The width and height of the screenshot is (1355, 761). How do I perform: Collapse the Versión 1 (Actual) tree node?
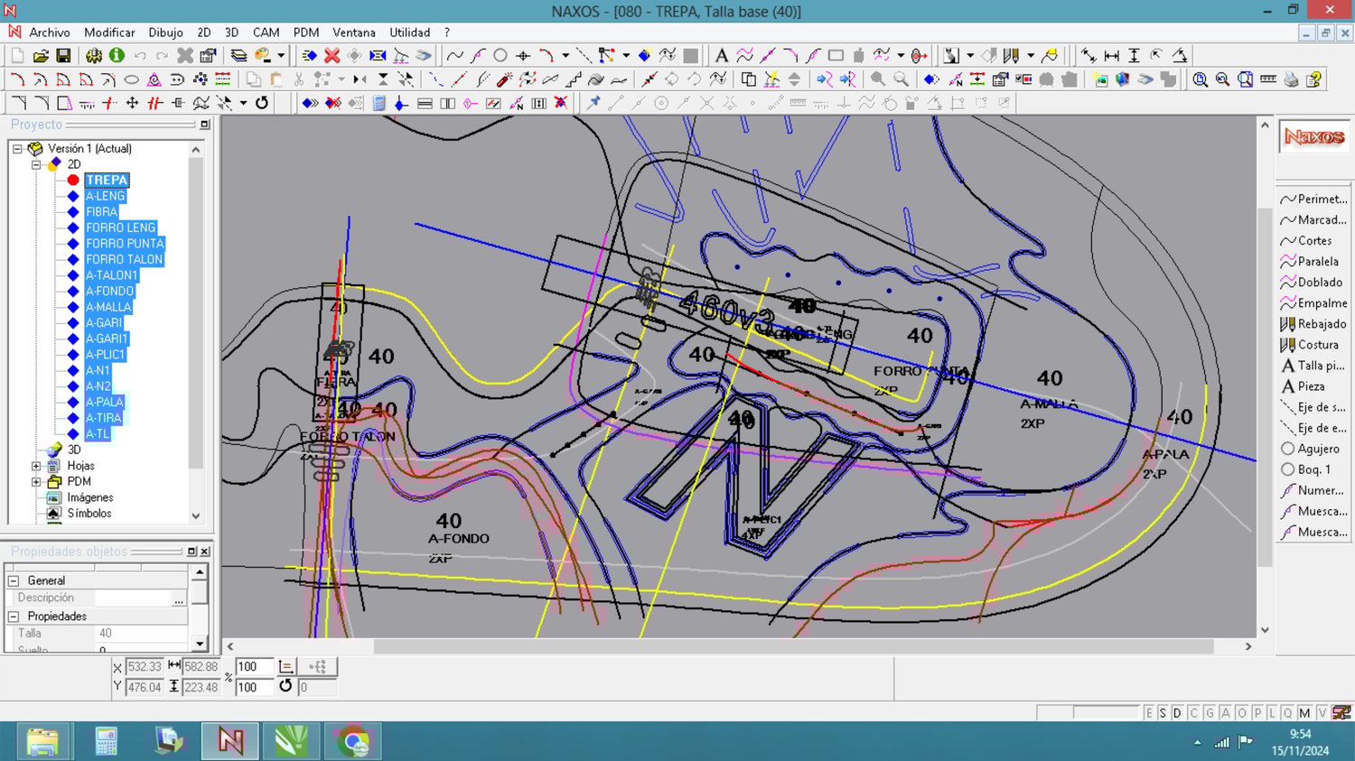click(x=17, y=149)
